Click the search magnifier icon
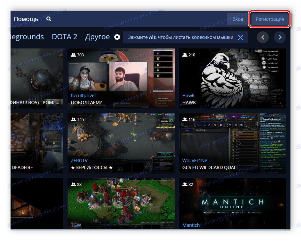 point(49,19)
